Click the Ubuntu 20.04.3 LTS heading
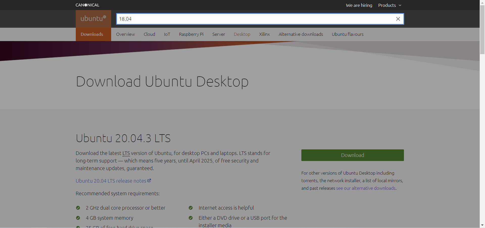The image size is (485, 228). tap(123, 138)
